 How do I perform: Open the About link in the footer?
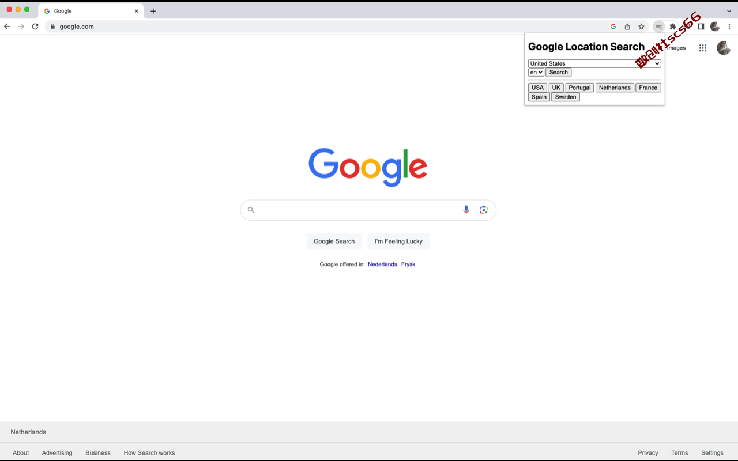[21, 453]
